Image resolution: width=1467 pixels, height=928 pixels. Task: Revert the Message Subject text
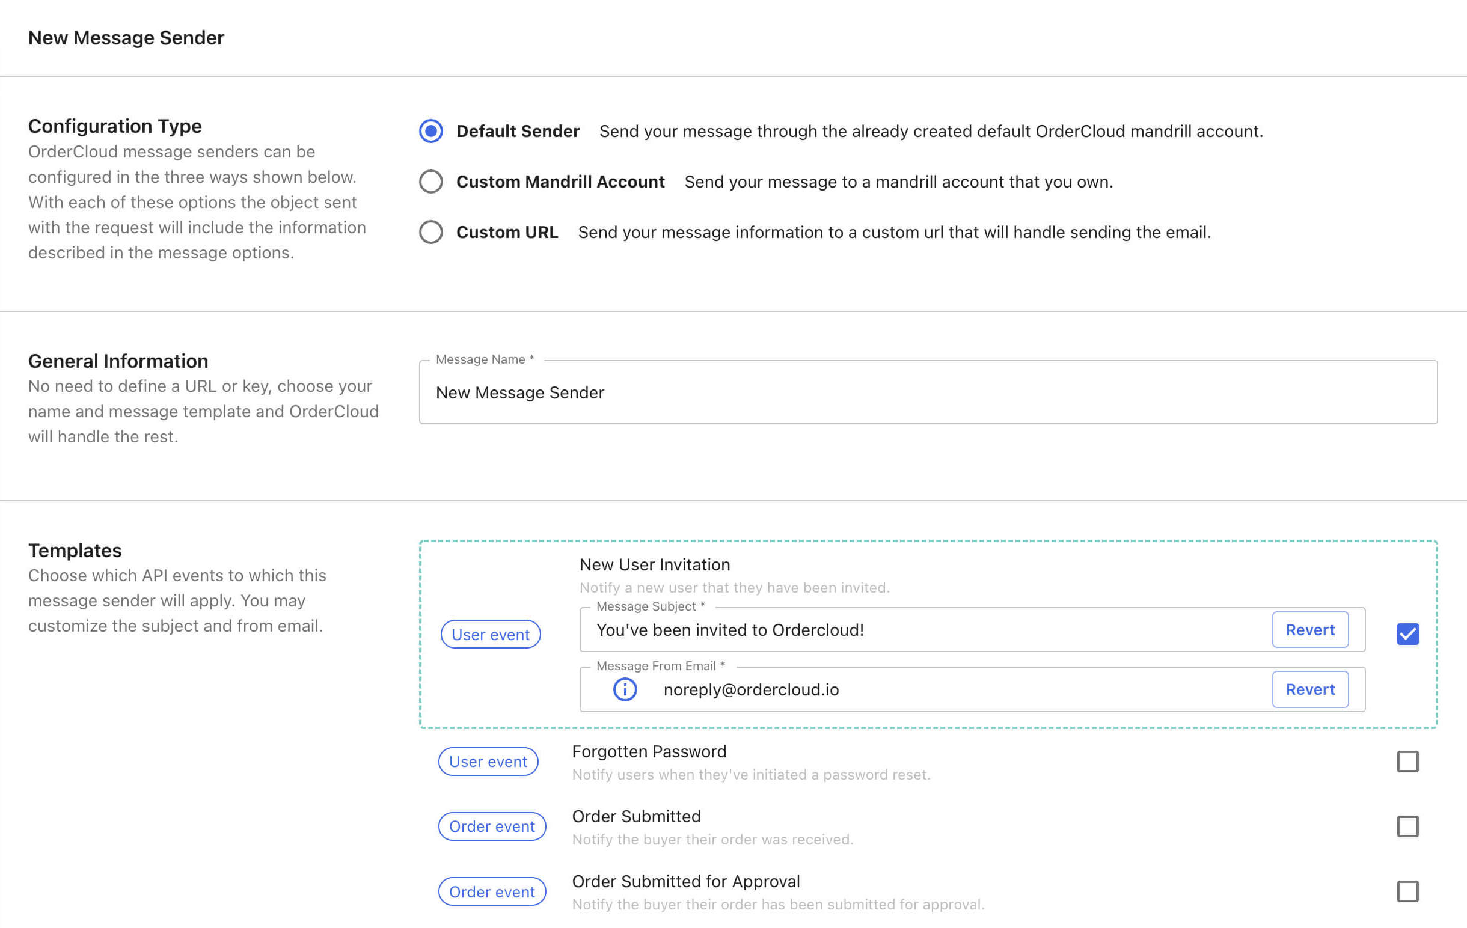[x=1310, y=630]
